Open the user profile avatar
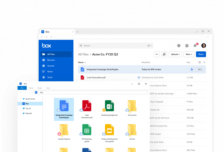 [204, 46]
